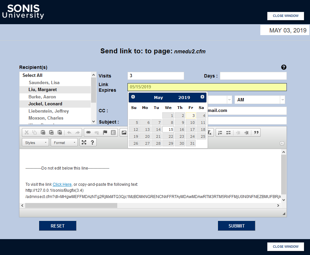The image size is (310, 255).
Task: Click Paste as plain text icon
Action: point(51,132)
